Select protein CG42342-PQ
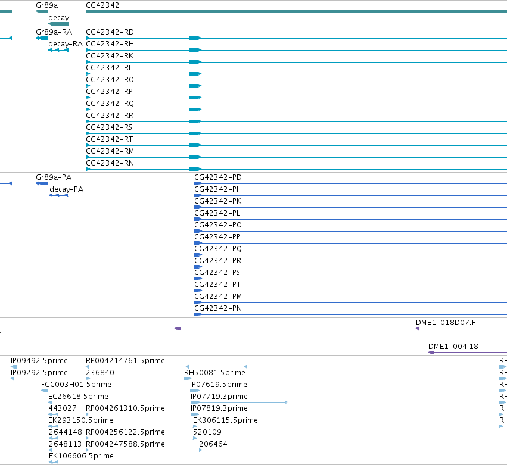This screenshot has width=507, height=465. point(218,249)
